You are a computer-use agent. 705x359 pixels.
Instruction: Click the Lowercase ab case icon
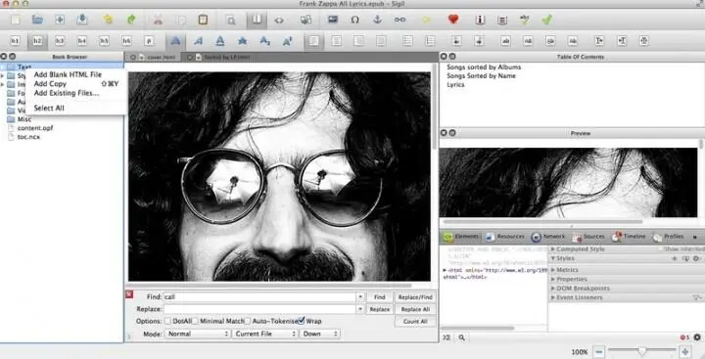coord(506,41)
